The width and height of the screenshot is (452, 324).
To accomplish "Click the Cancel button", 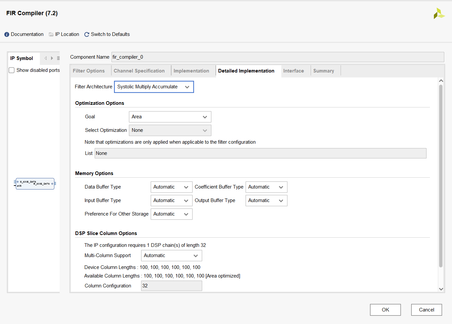I will [x=427, y=310].
